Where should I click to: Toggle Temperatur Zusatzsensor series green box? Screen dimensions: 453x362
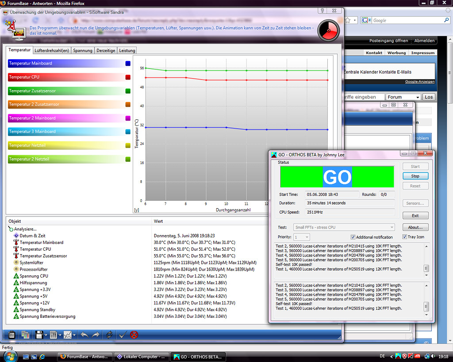pos(128,91)
